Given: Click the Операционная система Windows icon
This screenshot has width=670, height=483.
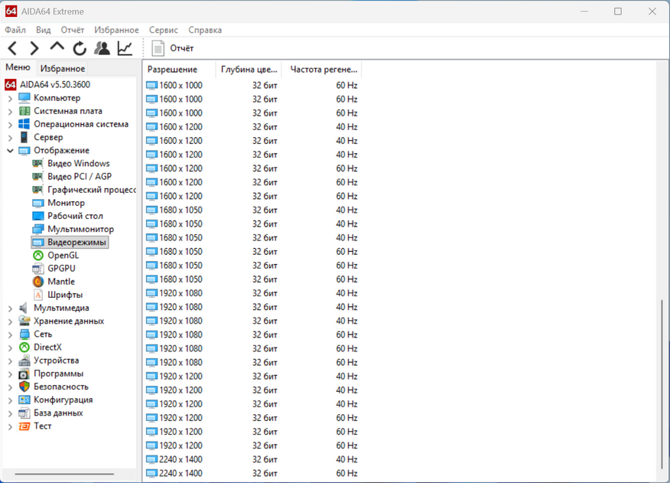Looking at the screenshot, I should click(x=24, y=124).
